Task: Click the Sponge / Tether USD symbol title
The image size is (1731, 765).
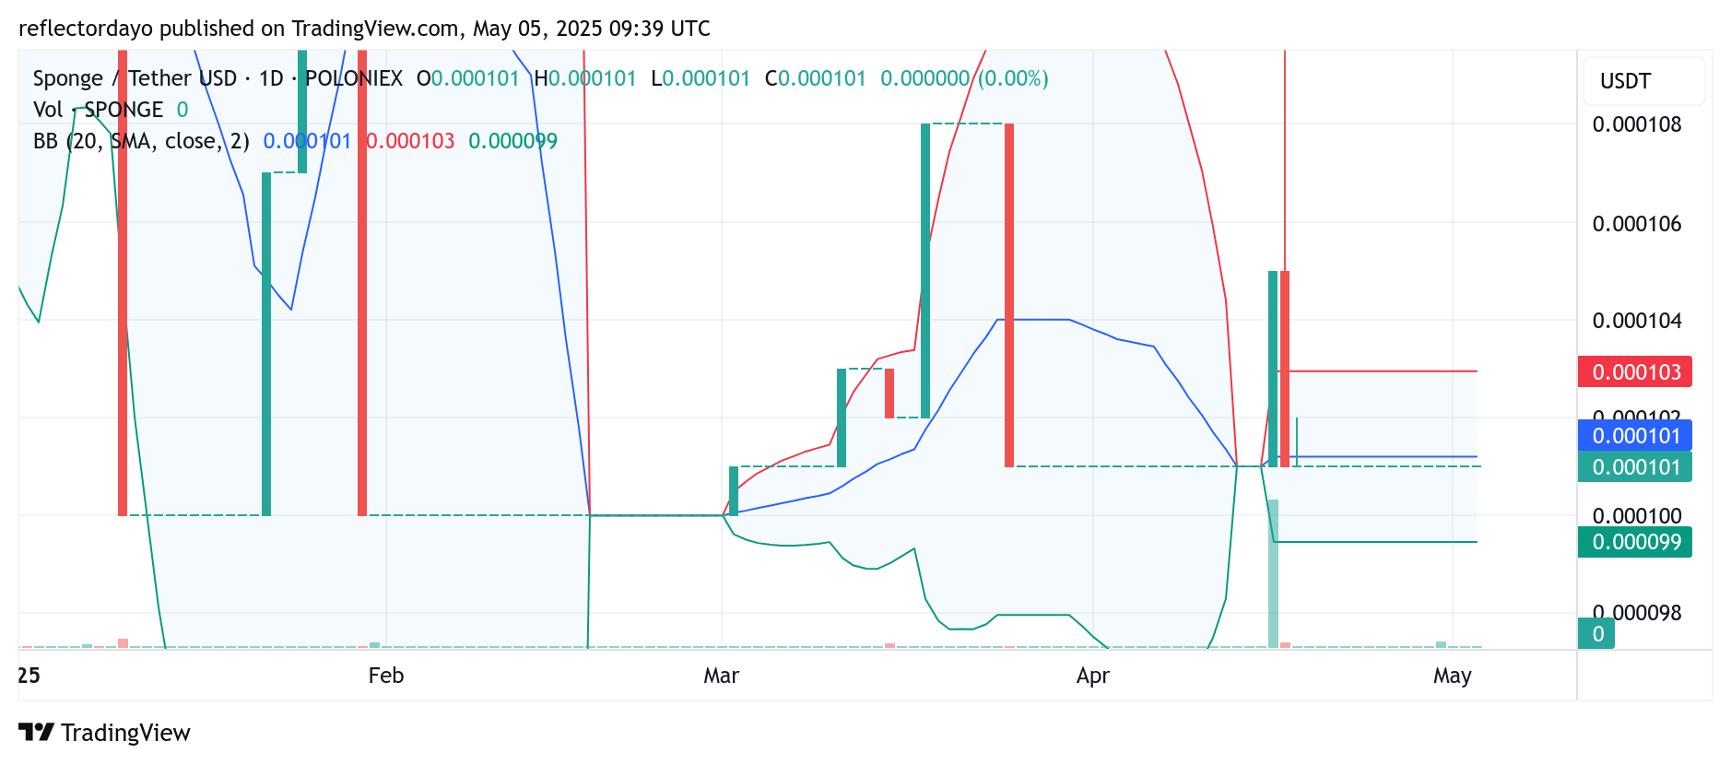Action: tap(135, 78)
